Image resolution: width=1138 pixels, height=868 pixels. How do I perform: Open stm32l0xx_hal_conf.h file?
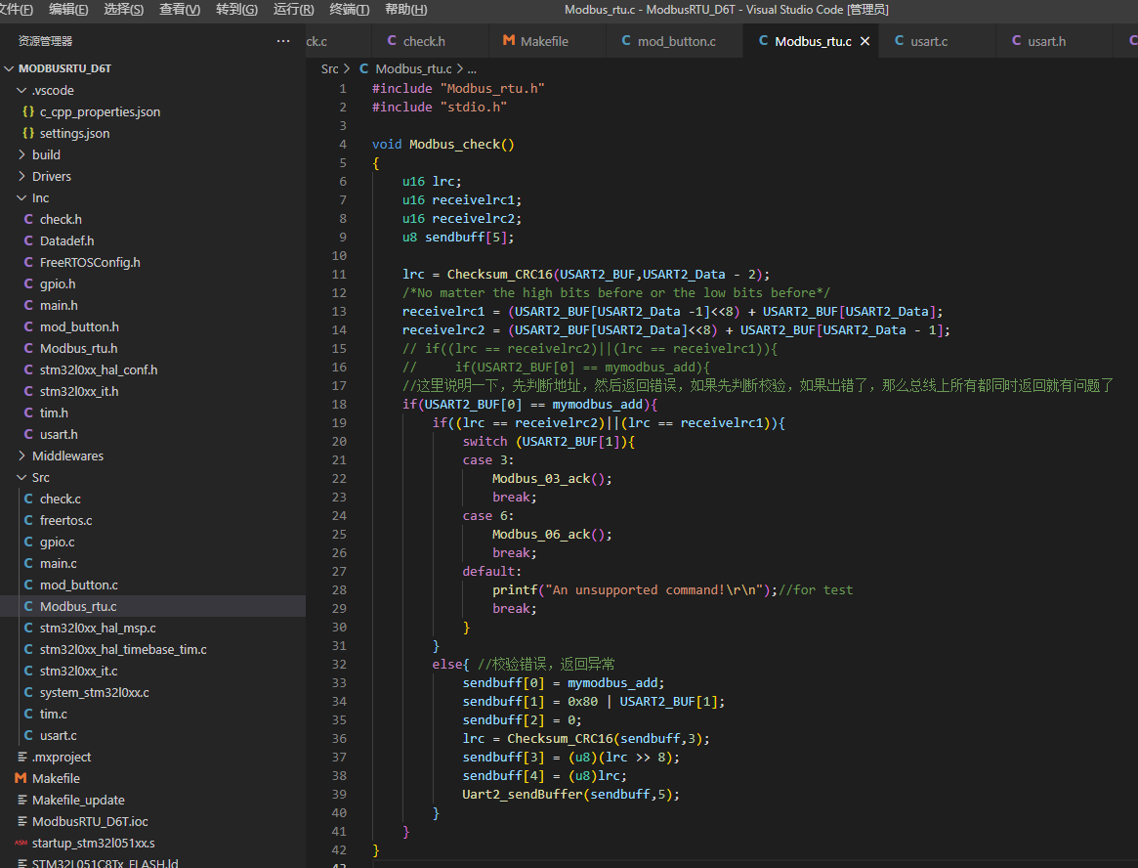click(152, 369)
